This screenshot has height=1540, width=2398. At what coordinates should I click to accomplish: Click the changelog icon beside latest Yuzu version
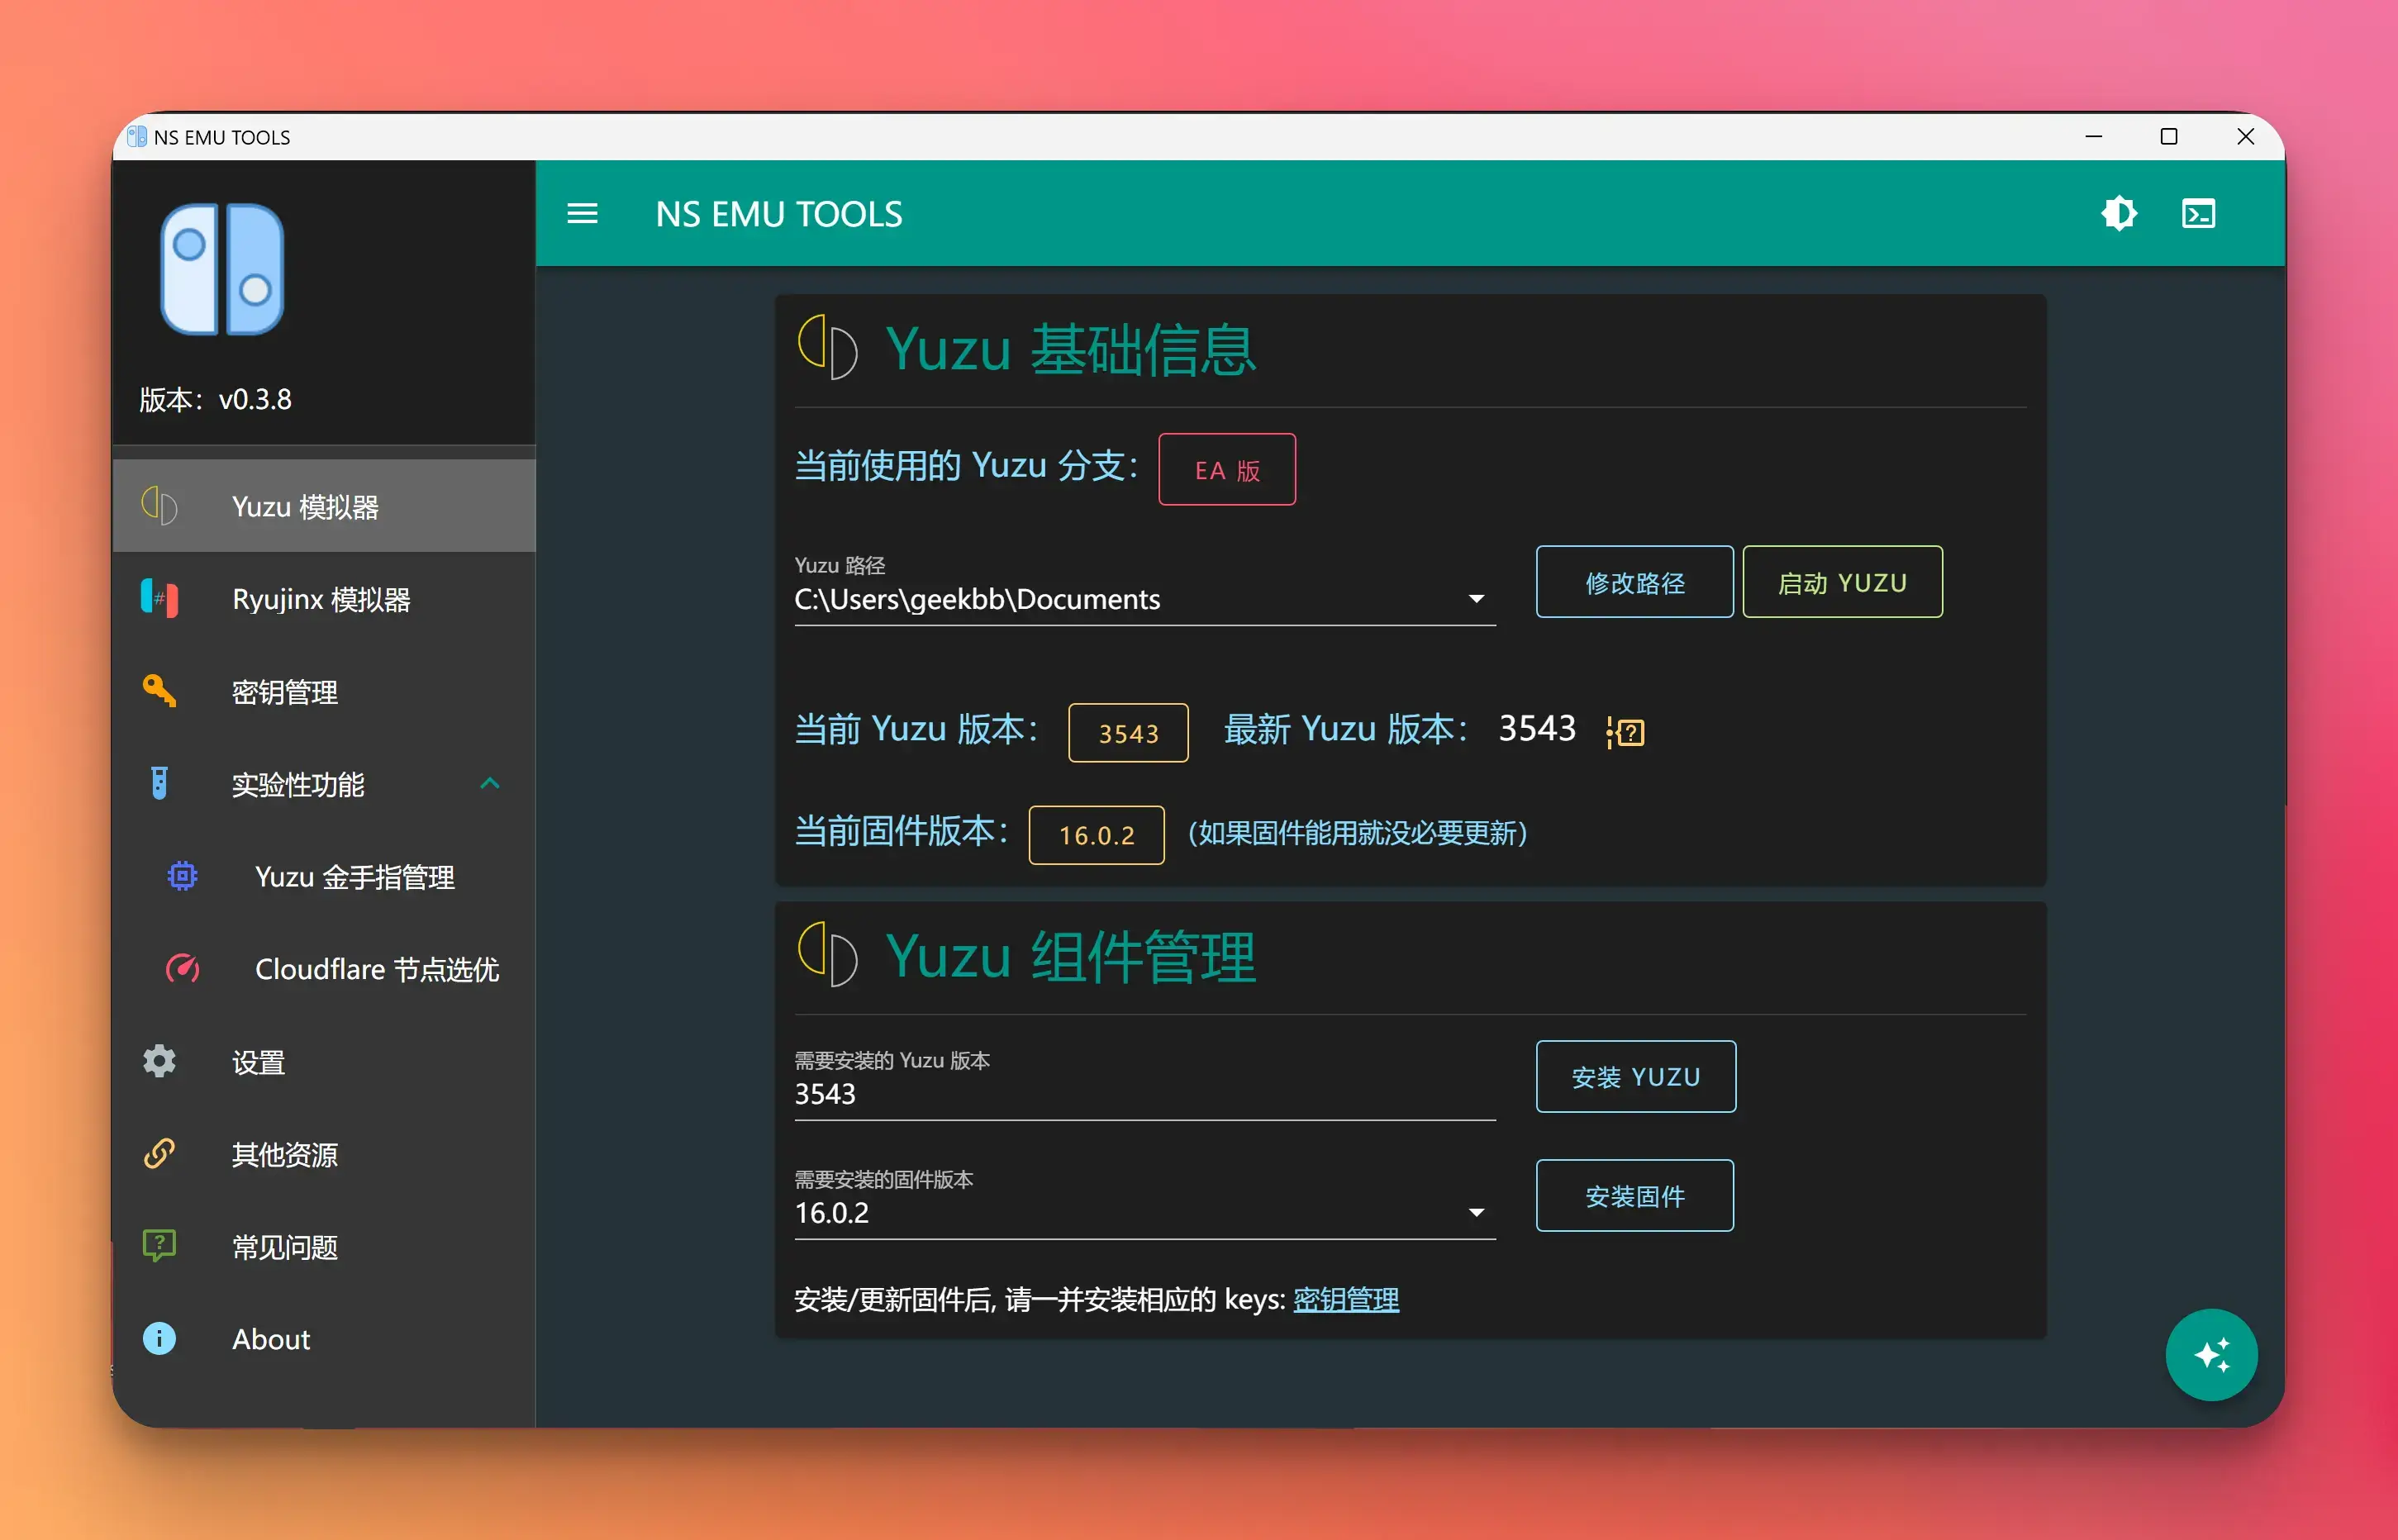pos(1625,731)
